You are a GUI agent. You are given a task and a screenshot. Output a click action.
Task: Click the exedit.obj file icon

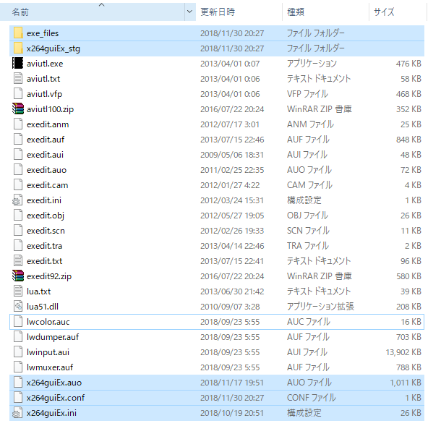(18, 216)
